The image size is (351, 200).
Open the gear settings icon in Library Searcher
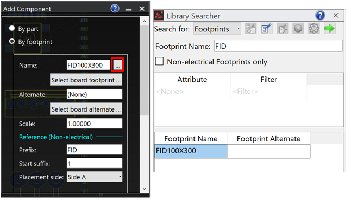pos(314,29)
